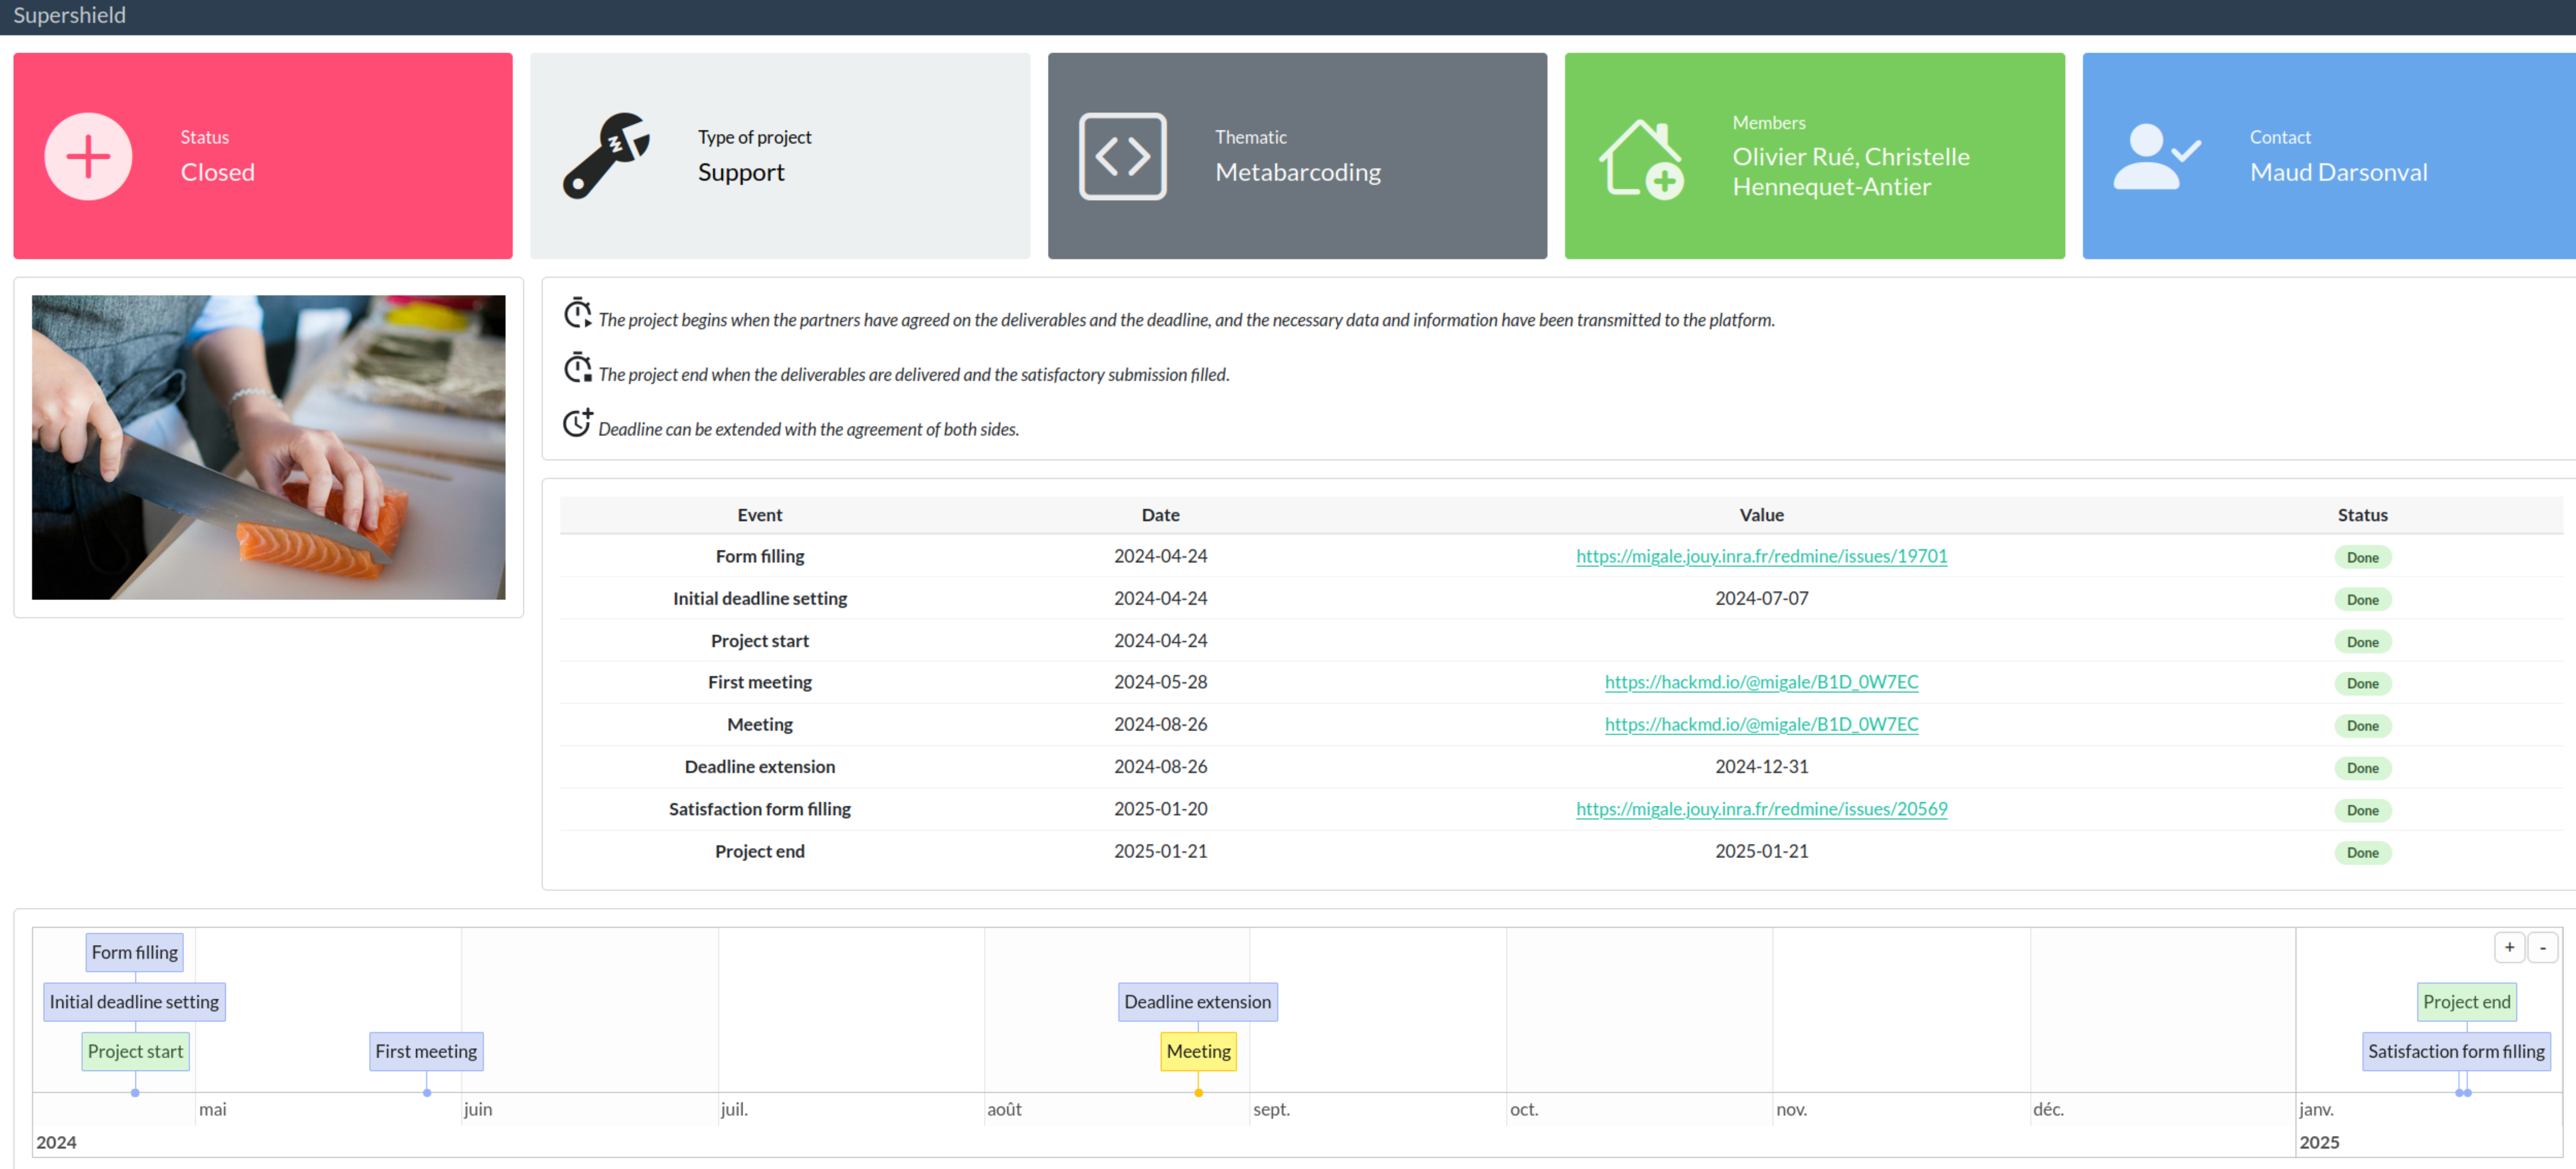The image size is (2576, 1169).
Task: Open First meeting hackmd link
Action: (x=1761, y=682)
